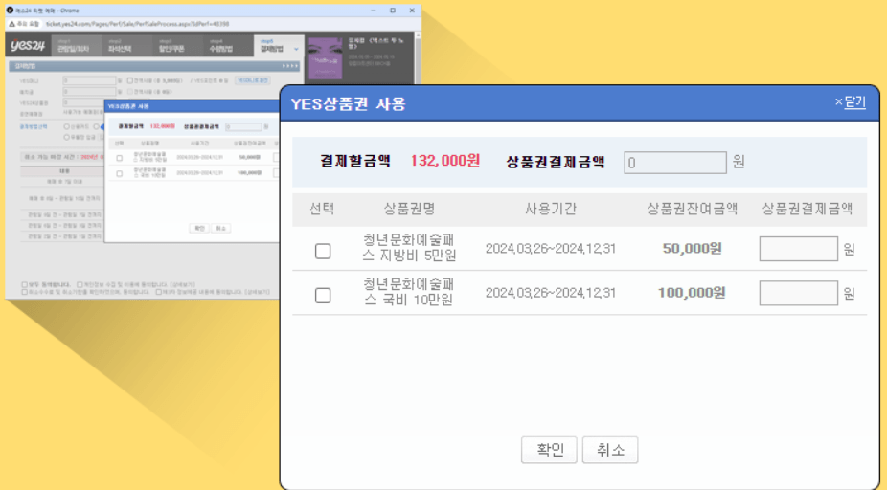Image resolution: width=887 pixels, height=490 pixels.
Task: Check the 지방비 5만원 row in the small browser popup
Action: click(x=120, y=158)
